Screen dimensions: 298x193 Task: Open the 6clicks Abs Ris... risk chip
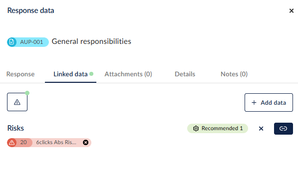[56, 143]
